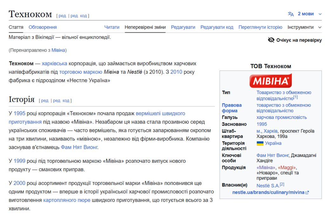Open the Харків link in infobox
Viewport: 325px width, 218px height.
(270, 131)
